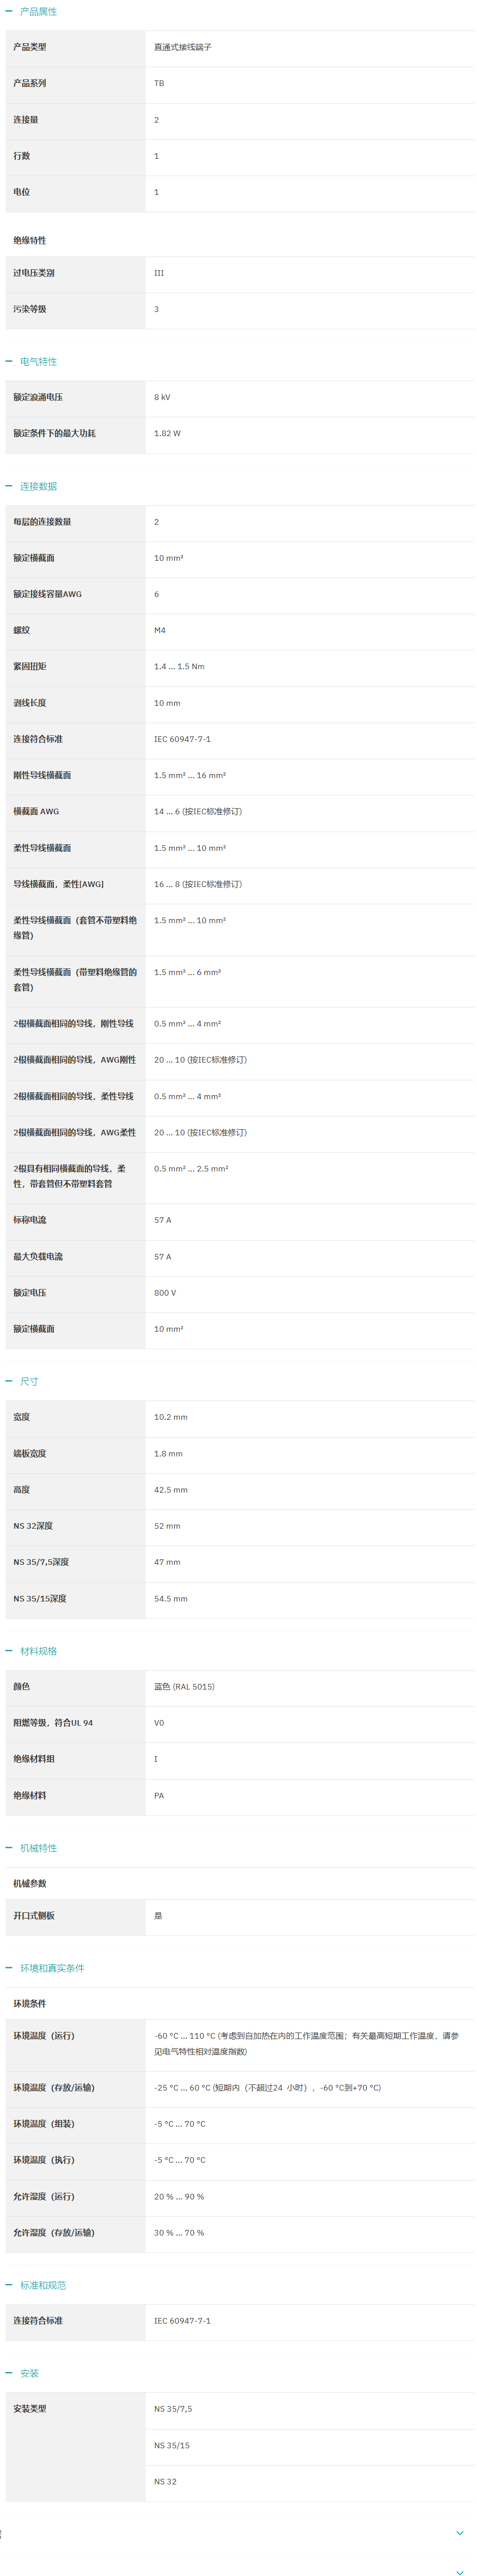
Task: Select the 1.82 W value
Action: [168, 433]
